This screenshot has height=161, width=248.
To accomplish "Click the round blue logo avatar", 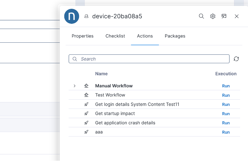I will 72,16.
